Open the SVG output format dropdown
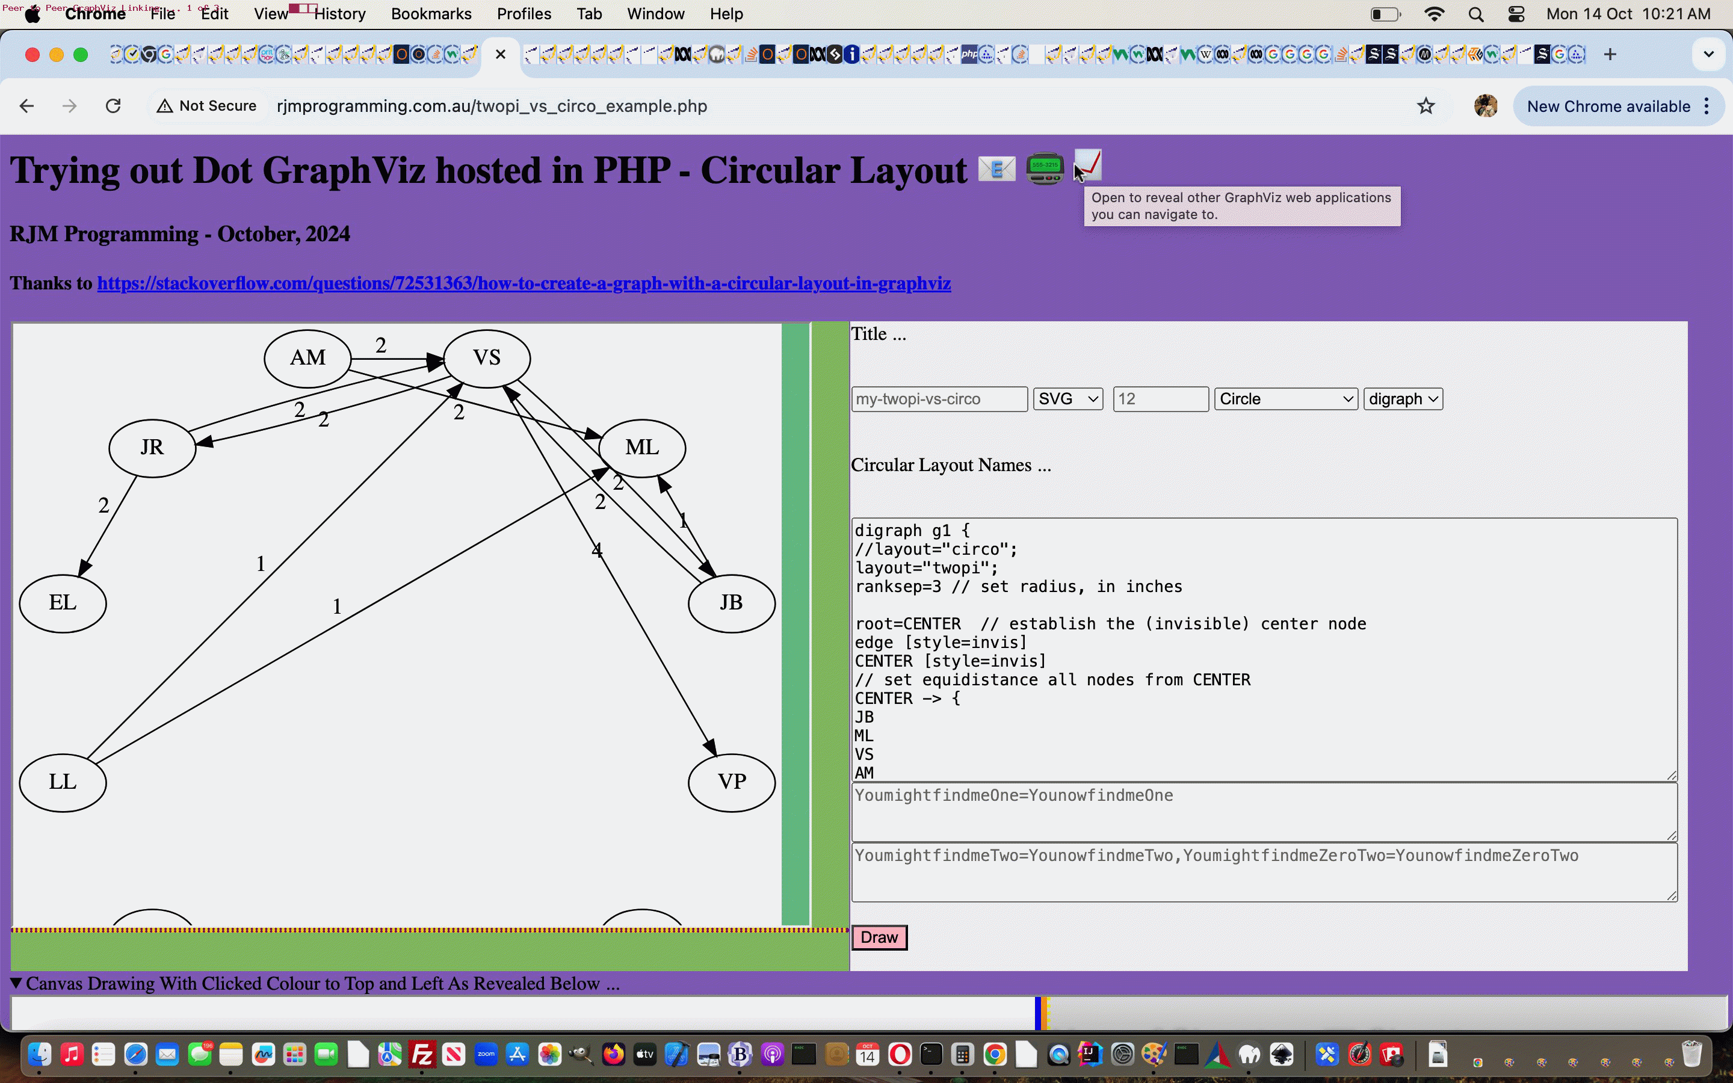The width and height of the screenshot is (1733, 1083). [x=1067, y=399]
